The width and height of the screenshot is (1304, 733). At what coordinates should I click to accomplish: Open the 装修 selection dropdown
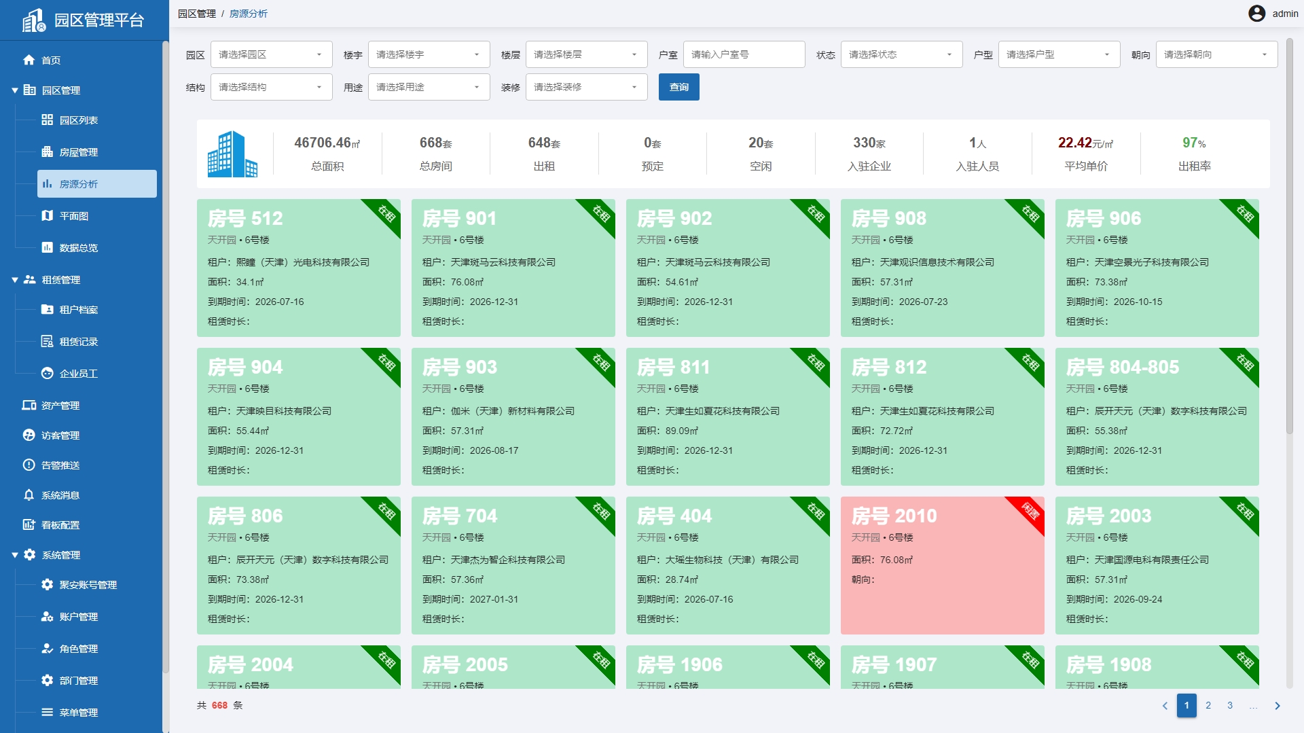[586, 87]
